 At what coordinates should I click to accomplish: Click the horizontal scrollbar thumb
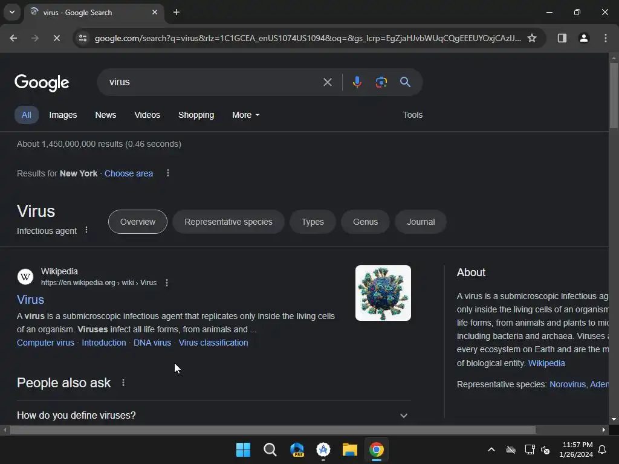tap(273, 430)
